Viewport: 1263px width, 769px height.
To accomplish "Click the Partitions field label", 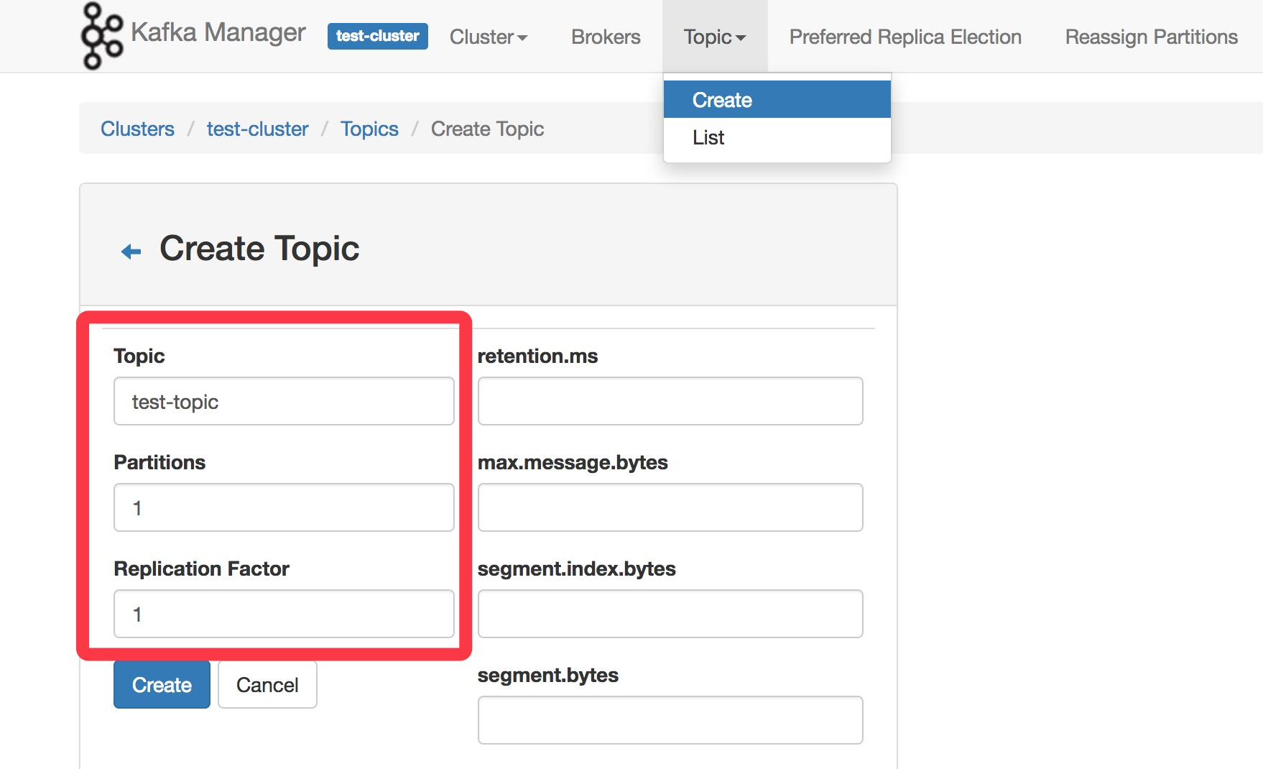I will click(x=159, y=462).
